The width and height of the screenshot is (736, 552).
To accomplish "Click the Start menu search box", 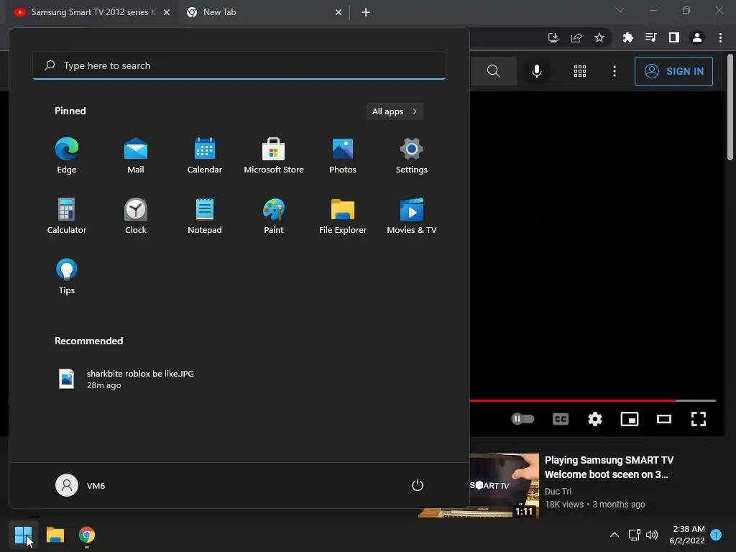I will 239,65.
